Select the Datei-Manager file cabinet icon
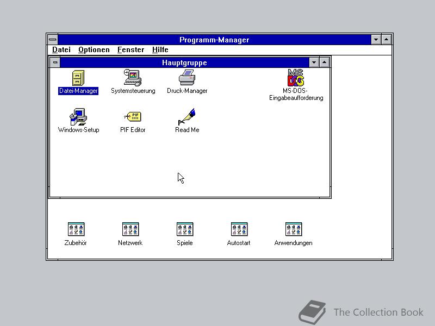Image resolution: width=435 pixels, height=326 pixels. [x=78, y=78]
